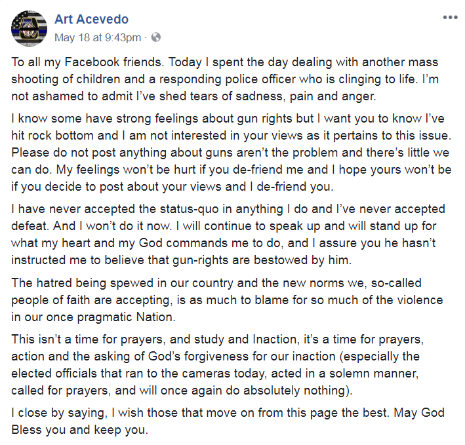Click the police badge inside the avatar
Screen dimensions: 465x445
29,29
